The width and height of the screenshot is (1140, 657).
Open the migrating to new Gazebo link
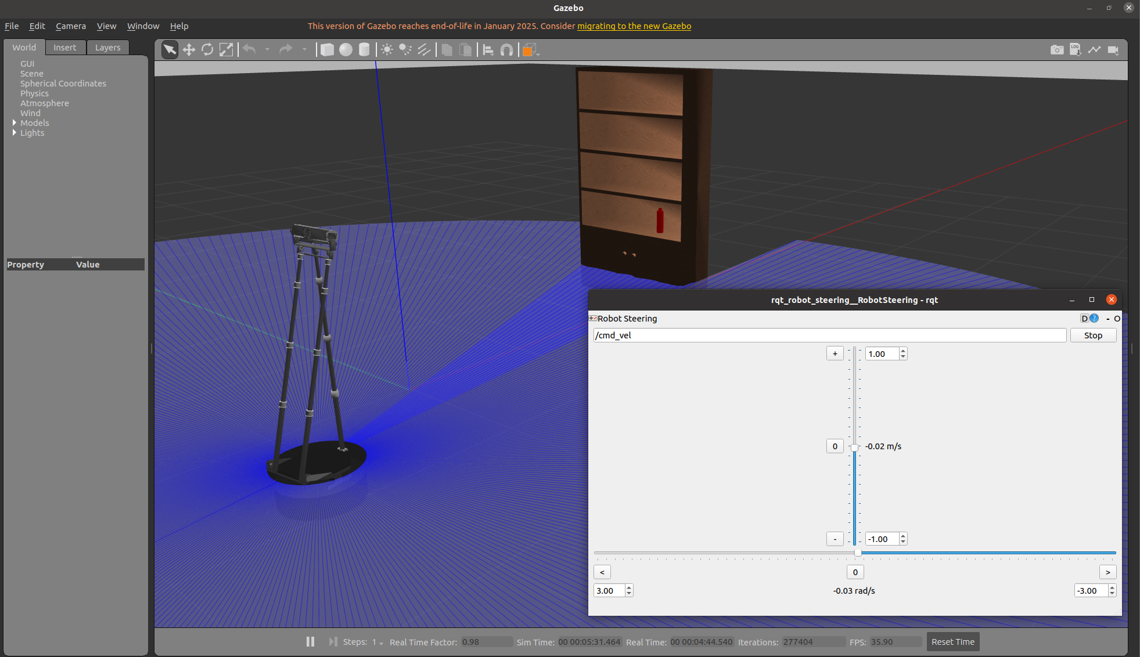coord(634,26)
